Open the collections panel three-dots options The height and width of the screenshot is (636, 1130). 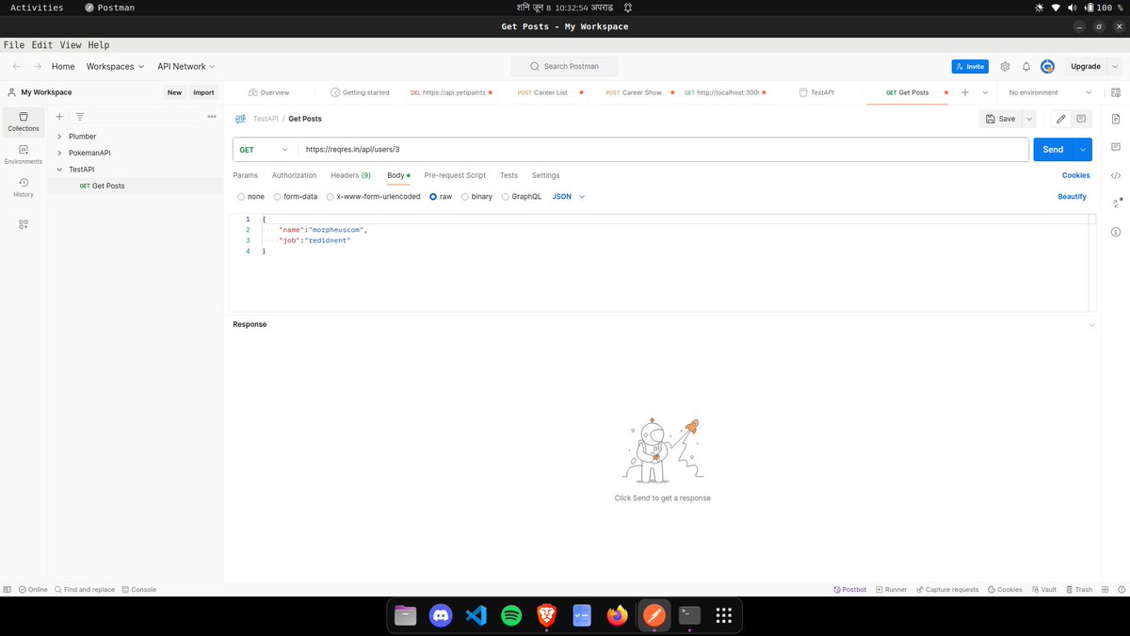click(x=211, y=116)
